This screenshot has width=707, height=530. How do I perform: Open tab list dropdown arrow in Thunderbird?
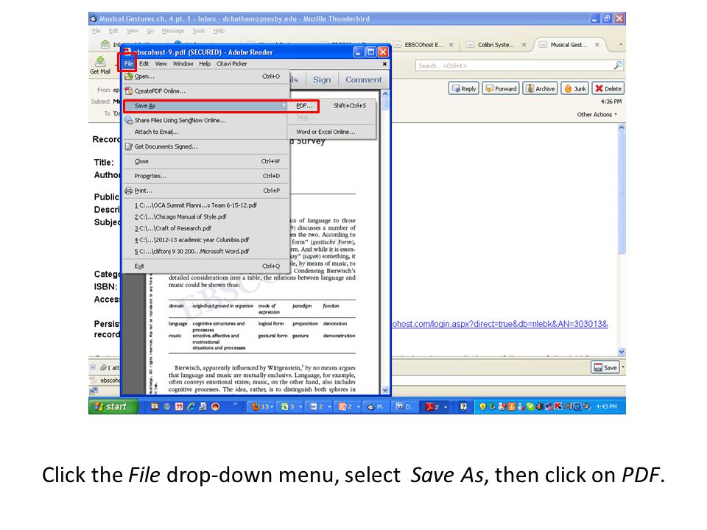click(621, 45)
